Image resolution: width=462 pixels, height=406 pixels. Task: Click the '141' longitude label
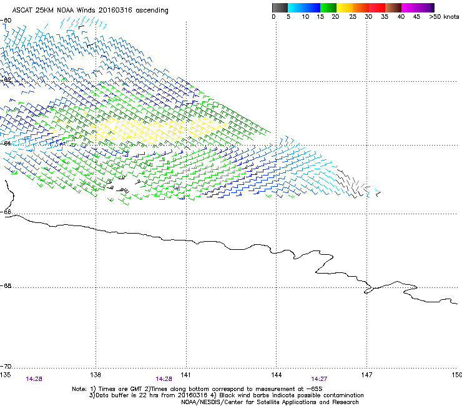[x=185, y=375]
